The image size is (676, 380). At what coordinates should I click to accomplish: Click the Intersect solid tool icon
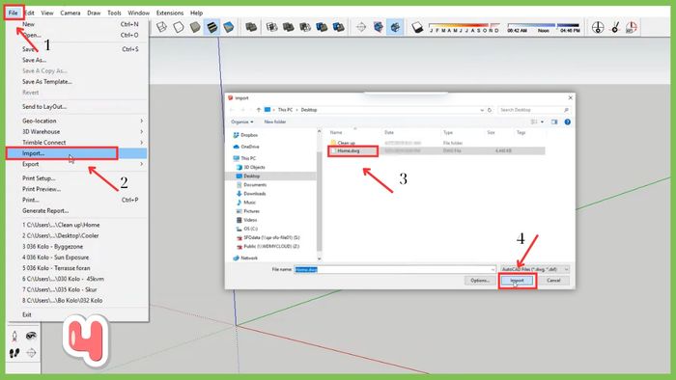271,27
